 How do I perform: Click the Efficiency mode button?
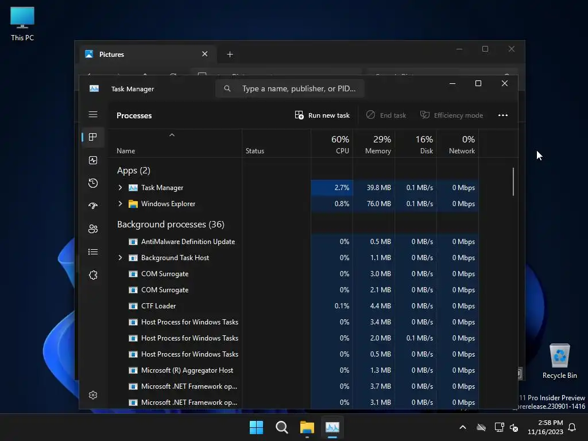tap(451, 115)
